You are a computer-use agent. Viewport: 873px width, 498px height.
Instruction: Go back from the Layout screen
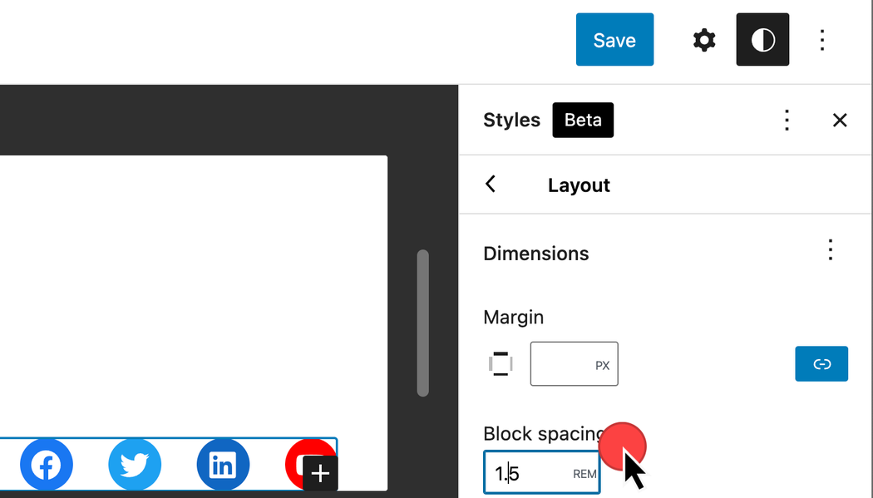[491, 185]
